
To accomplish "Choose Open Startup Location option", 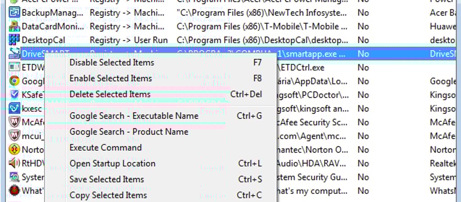I will click(112, 163).
